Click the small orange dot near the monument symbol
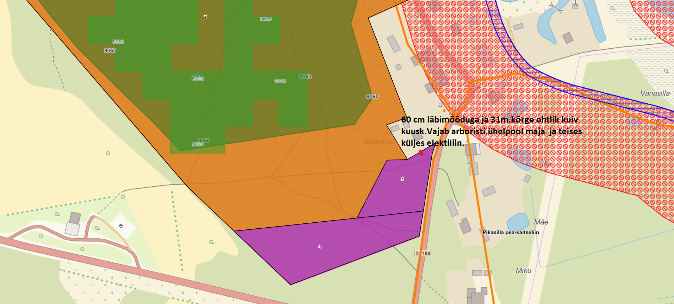674x304 pixels. click(x=444, y=111)
